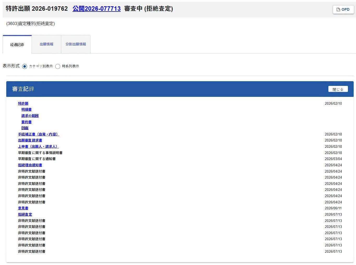Click the (3603)査定種別(拒絶査定) text

30,24
